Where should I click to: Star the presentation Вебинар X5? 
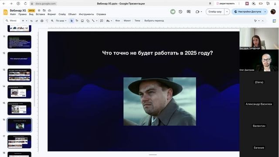pyautogui.click(x=39, y=10)
